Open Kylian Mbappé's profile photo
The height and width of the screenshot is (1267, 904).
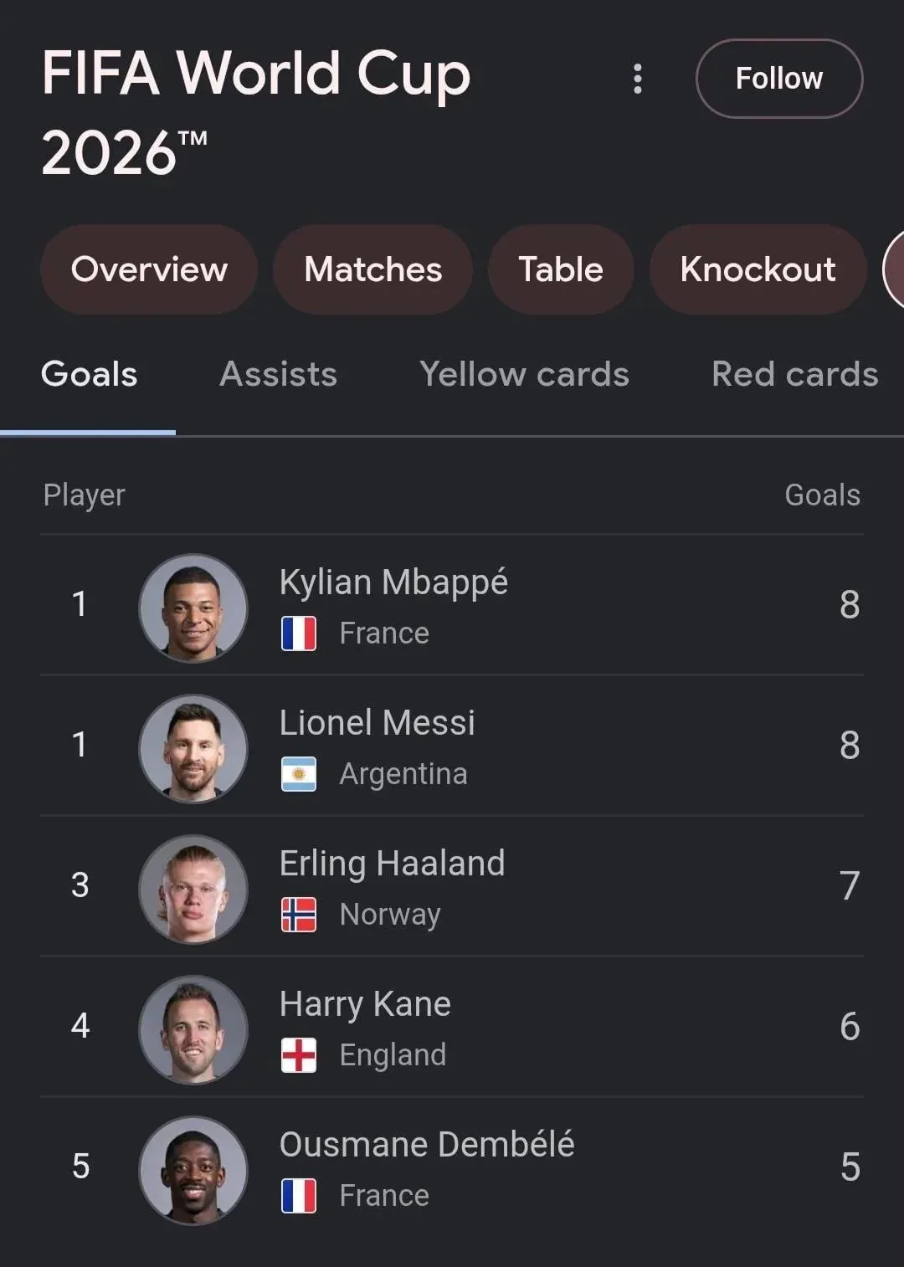tap(193, 608)
